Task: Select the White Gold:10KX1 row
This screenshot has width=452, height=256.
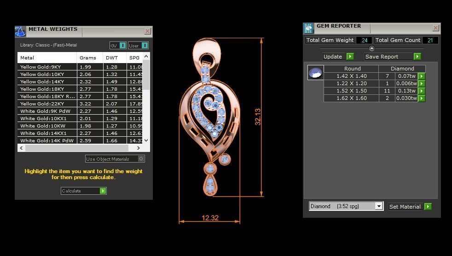Action: pos(80,118)
